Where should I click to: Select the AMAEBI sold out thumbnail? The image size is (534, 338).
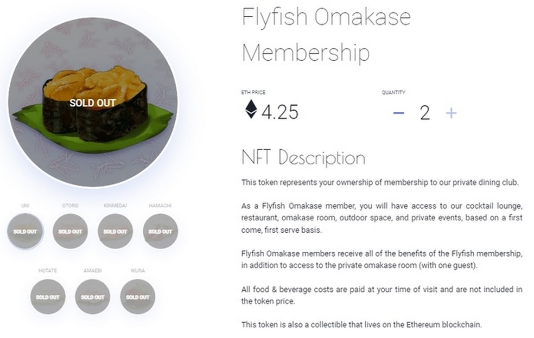pyautogui.click(x=93, y=297)
